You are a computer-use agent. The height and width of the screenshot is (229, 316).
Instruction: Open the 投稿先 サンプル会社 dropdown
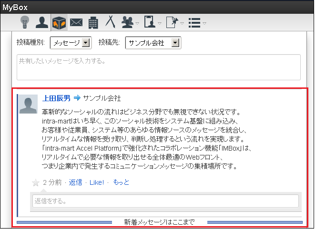(153, 43)
